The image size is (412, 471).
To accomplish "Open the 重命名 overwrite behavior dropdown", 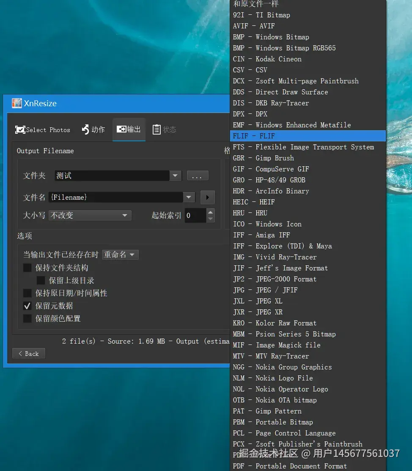I will coord(120,255).
